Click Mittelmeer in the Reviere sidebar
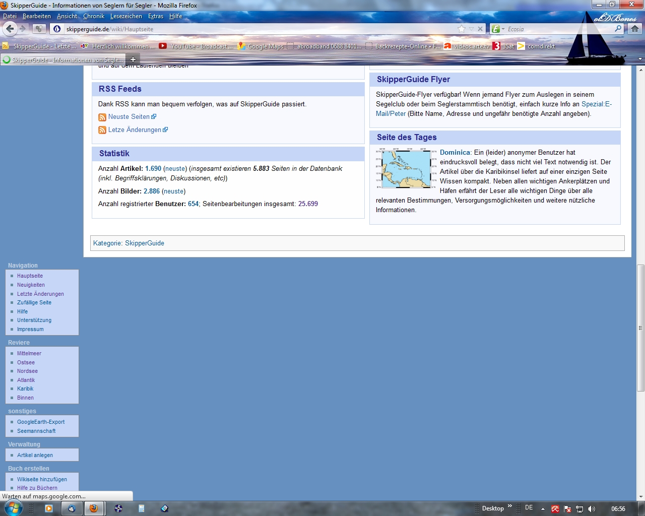The width and height of the screenshot is (645, 516). pos(29,353)
